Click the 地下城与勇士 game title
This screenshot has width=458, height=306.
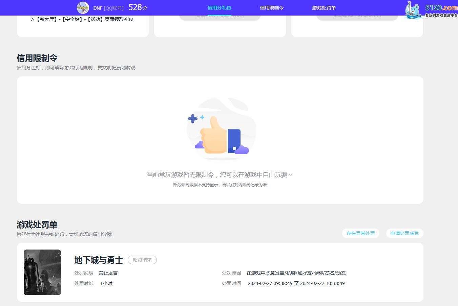coord(99,260)
